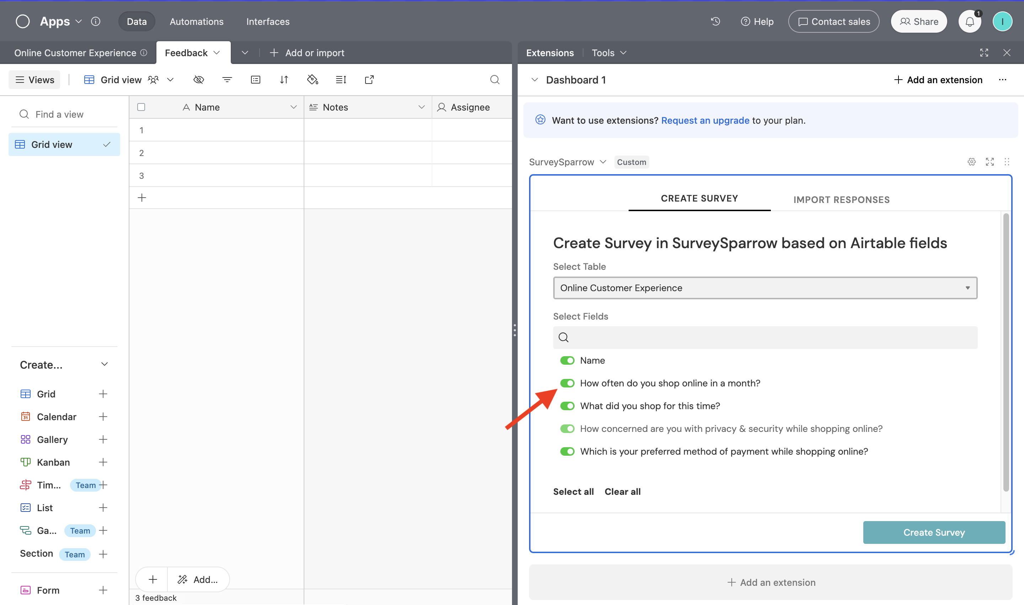Open the filter icon in toolbar
1024x605 pixels.
coord(227,80)
